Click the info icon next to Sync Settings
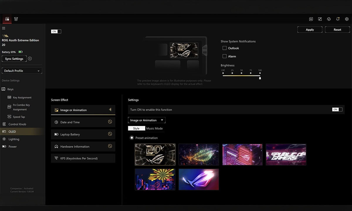 (x=30, y=59)
